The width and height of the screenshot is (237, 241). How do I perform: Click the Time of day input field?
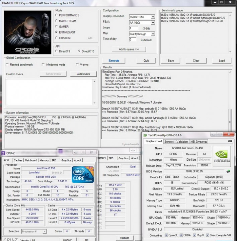[x=133, y=39]
